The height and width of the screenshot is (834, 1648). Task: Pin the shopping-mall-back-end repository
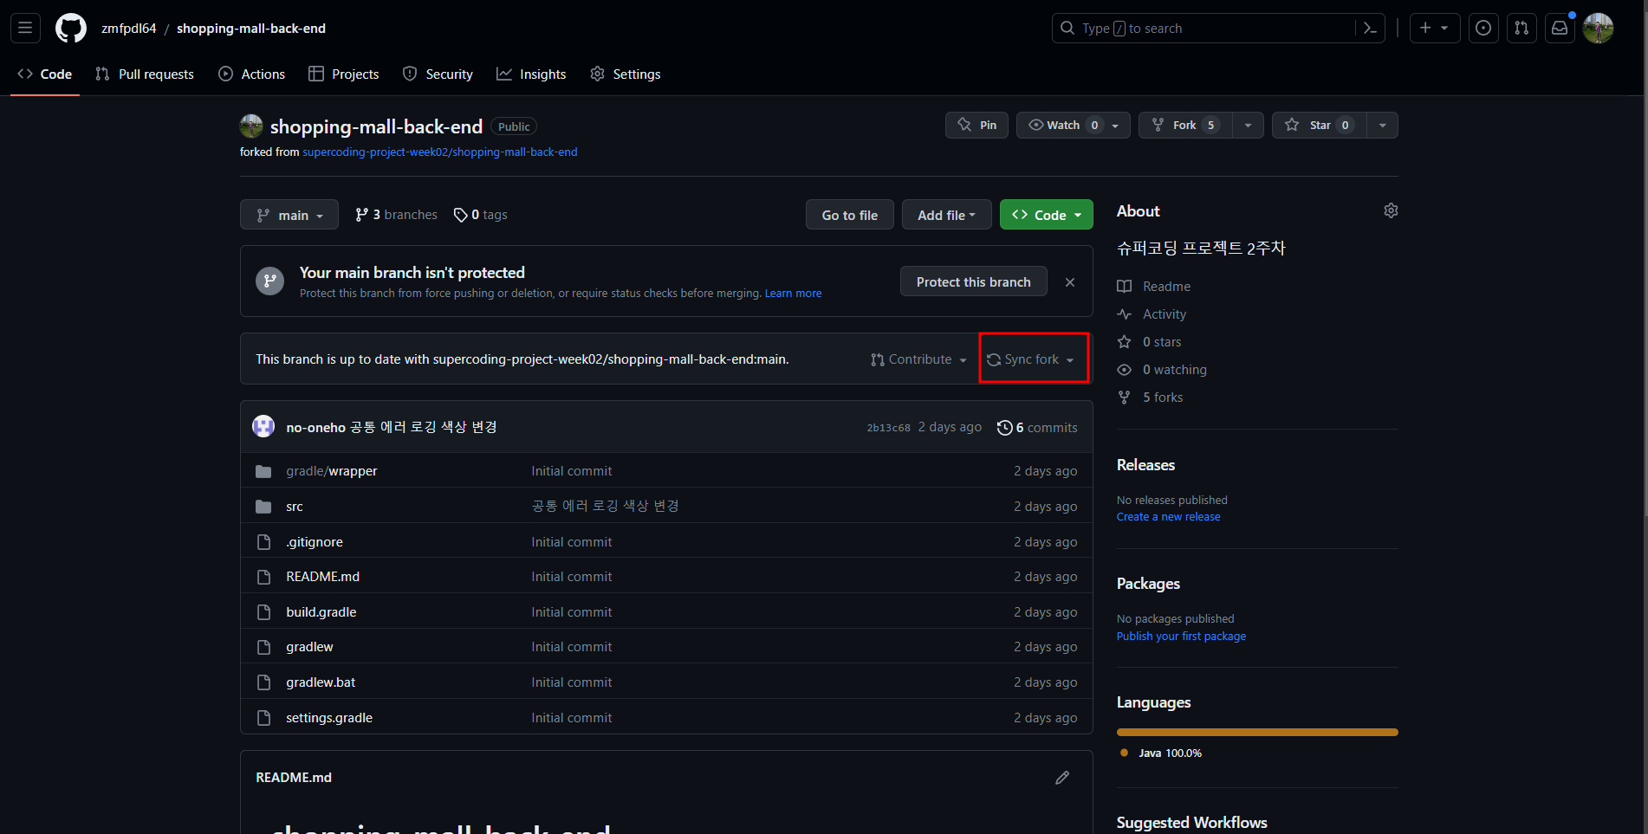(x=976, y=126)
